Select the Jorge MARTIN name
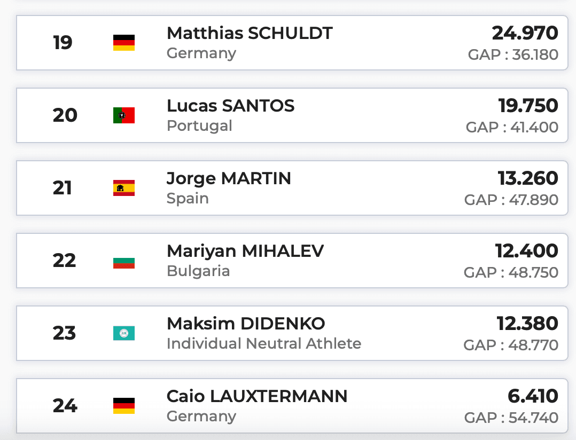The height and width of the screenshot is (440, 576). [x=229, y=178]
